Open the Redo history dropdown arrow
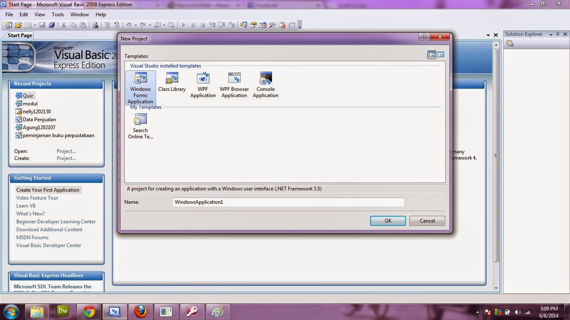 point(149,25)
